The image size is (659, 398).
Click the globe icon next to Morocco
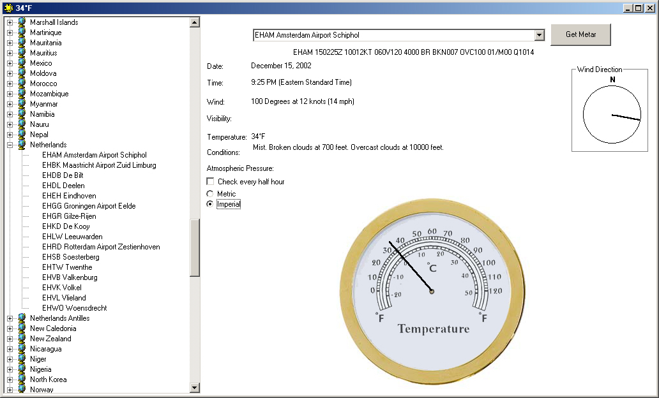22,84
